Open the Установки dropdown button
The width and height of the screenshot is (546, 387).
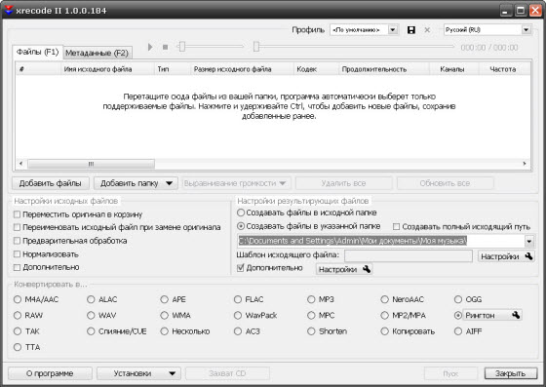click(138, 373)
